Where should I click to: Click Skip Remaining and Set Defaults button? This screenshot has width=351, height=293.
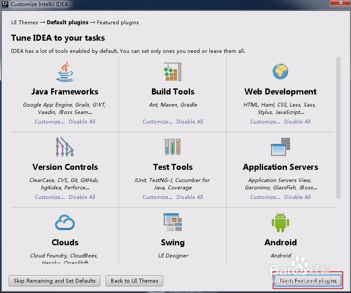[x=55, y=281]
